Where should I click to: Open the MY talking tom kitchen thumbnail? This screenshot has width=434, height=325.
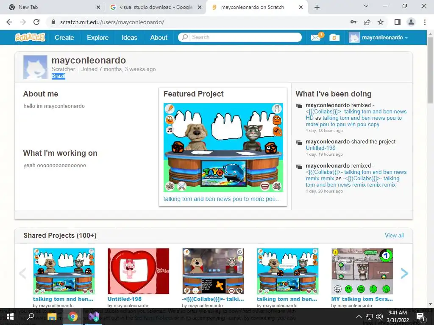(362, 271)
